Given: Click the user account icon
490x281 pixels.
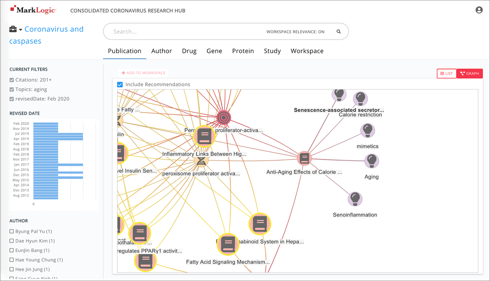Looking at the screenshot, I should coord(479,10).
